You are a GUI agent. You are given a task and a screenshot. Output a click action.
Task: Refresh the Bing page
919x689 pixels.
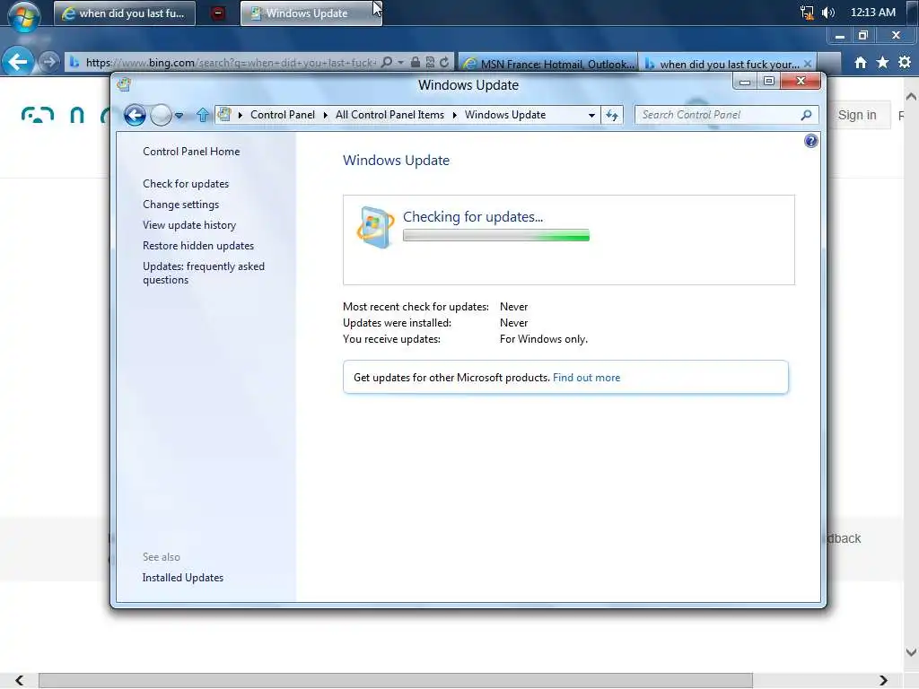tap(444, 62)
